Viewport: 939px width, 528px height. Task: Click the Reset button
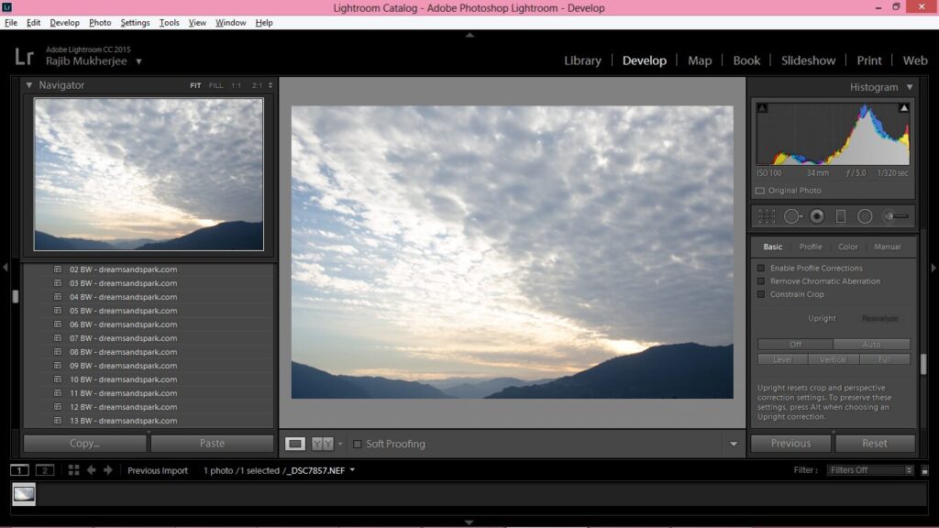[x=874, y=444]
